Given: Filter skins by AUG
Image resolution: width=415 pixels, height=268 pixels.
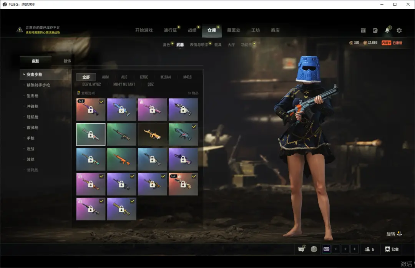Looking at the screenshot, I should pyautogui.click(x=124, y=77).
